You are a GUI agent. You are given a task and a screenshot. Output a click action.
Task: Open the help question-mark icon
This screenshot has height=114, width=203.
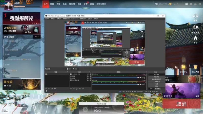coord(187,4)
